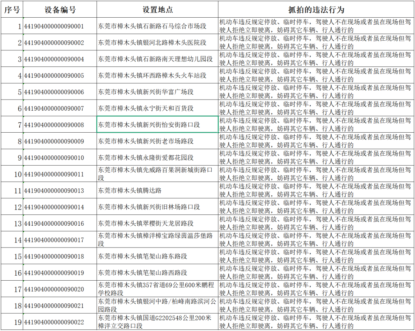This screenshot has width=415, height=331.
Task: Click the 腾达路 location cell
Action: [157, 191]
